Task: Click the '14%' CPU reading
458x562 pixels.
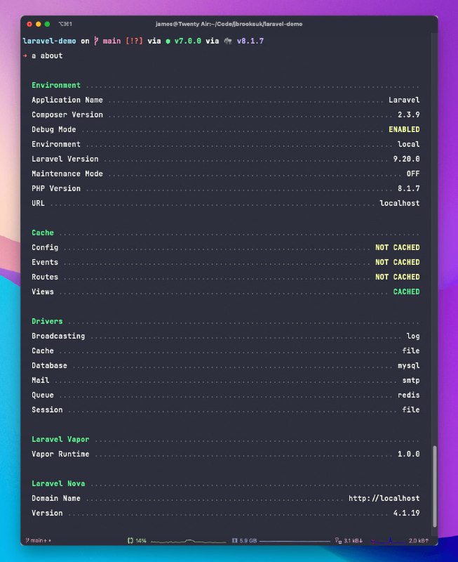Action: pos(141,540)
